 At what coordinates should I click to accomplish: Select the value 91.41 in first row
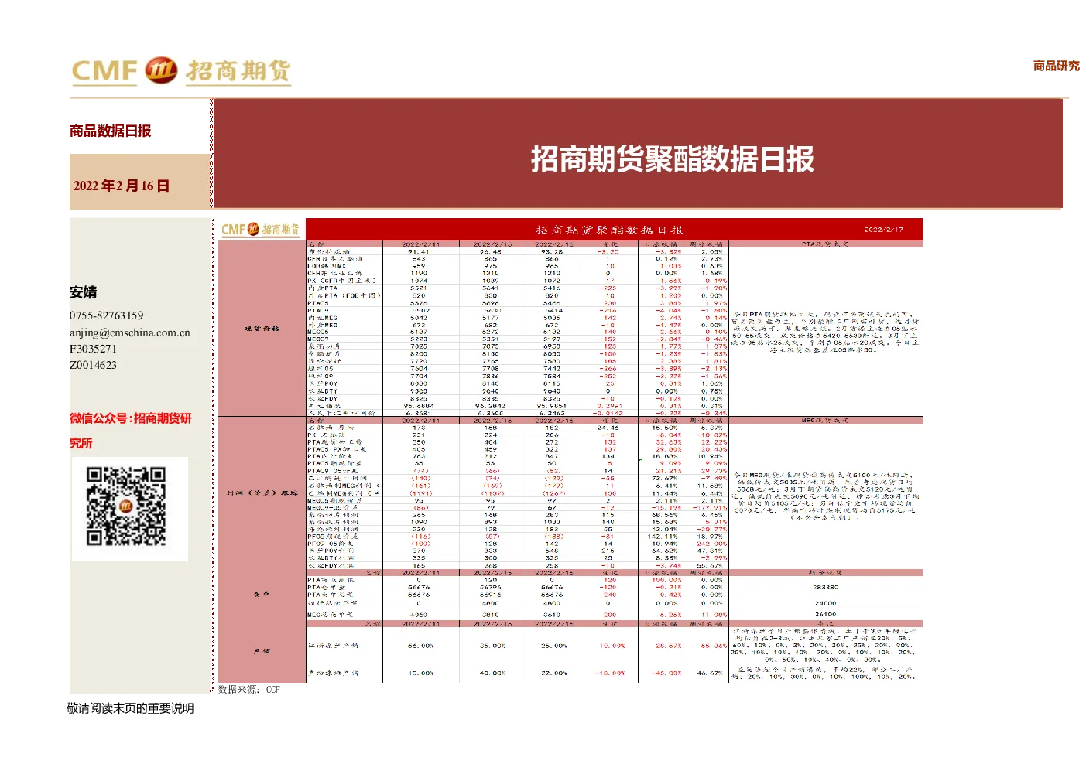(419, 251)
